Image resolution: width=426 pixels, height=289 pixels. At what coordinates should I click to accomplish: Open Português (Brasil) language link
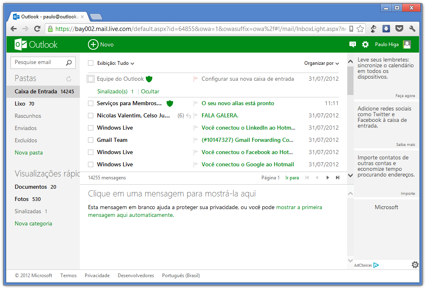point(181,276)
